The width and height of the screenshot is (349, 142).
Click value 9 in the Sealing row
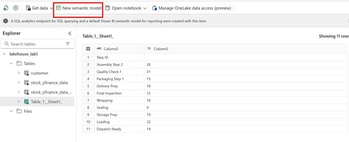pos(148,108)
